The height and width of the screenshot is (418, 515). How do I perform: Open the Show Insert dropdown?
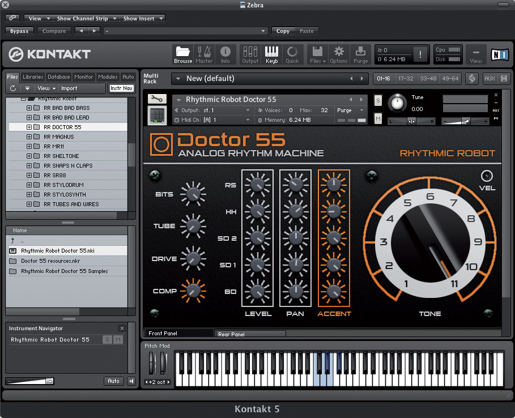pos(142,18)
